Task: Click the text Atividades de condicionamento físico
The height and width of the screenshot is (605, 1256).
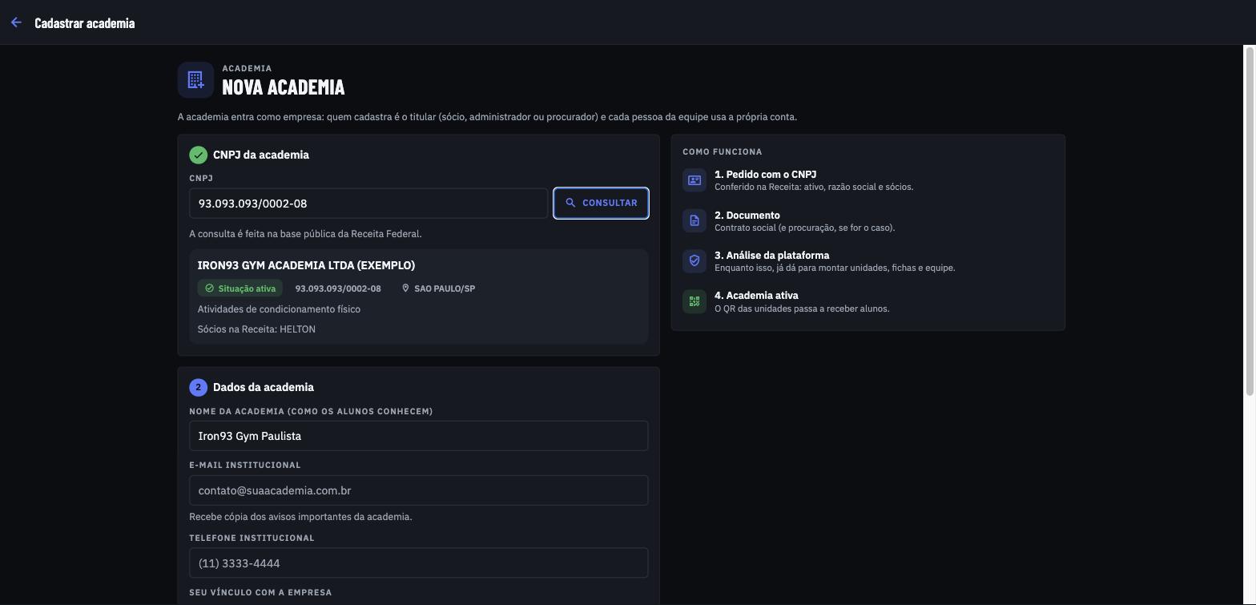Action: click(279, 309)
